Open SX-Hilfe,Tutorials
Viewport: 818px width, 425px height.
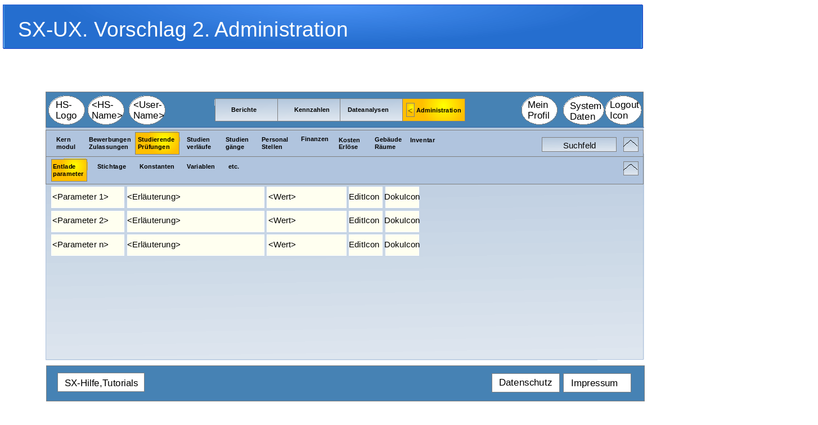pos(101,383)
